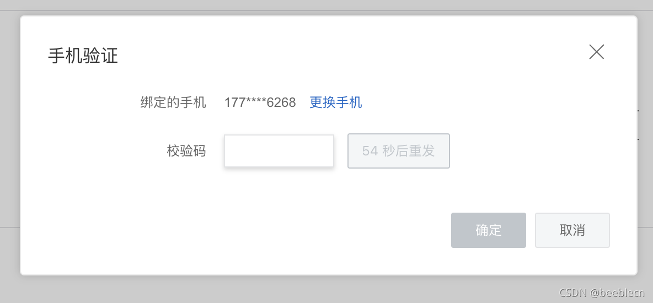Click the 更换手机 link
This screenshot has height=303, width=653.
(336, 102)
